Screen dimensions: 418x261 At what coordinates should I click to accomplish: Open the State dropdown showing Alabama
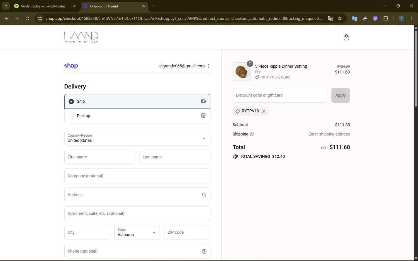(x=137, y=232)
